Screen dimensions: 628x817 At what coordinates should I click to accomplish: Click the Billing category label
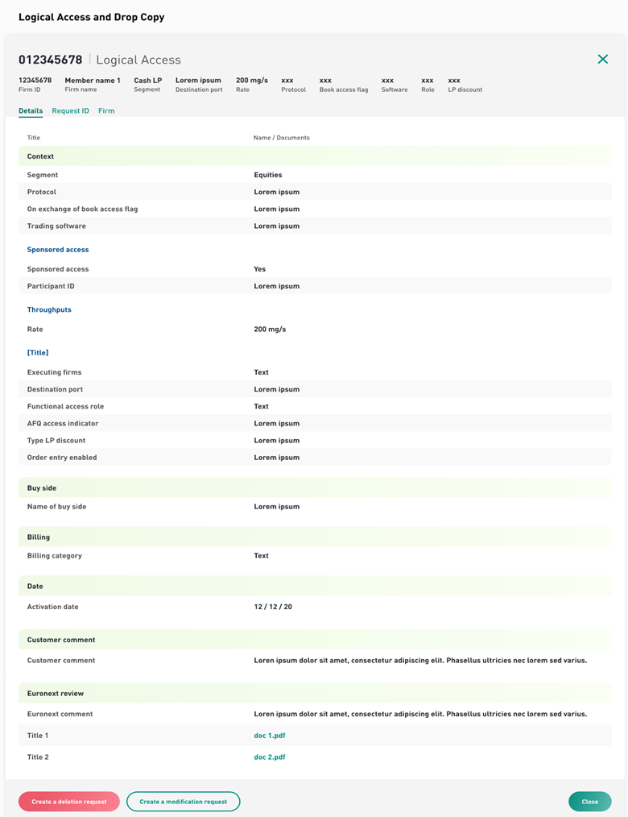pyautogui.click(x=54, y=555)
